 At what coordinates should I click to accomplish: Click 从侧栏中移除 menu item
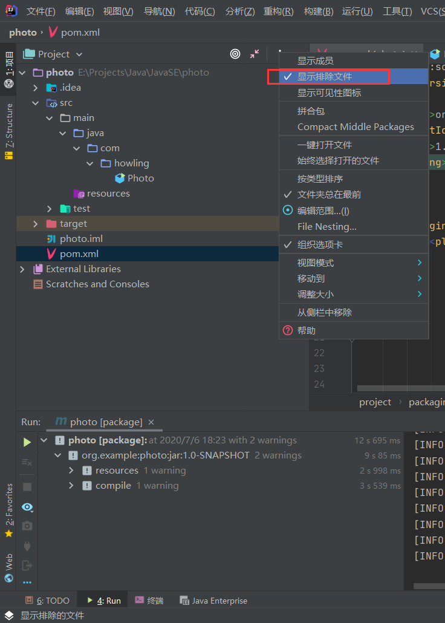click(x=354, y=312)
